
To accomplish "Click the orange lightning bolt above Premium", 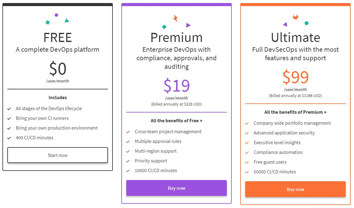I will pos(175,18).
